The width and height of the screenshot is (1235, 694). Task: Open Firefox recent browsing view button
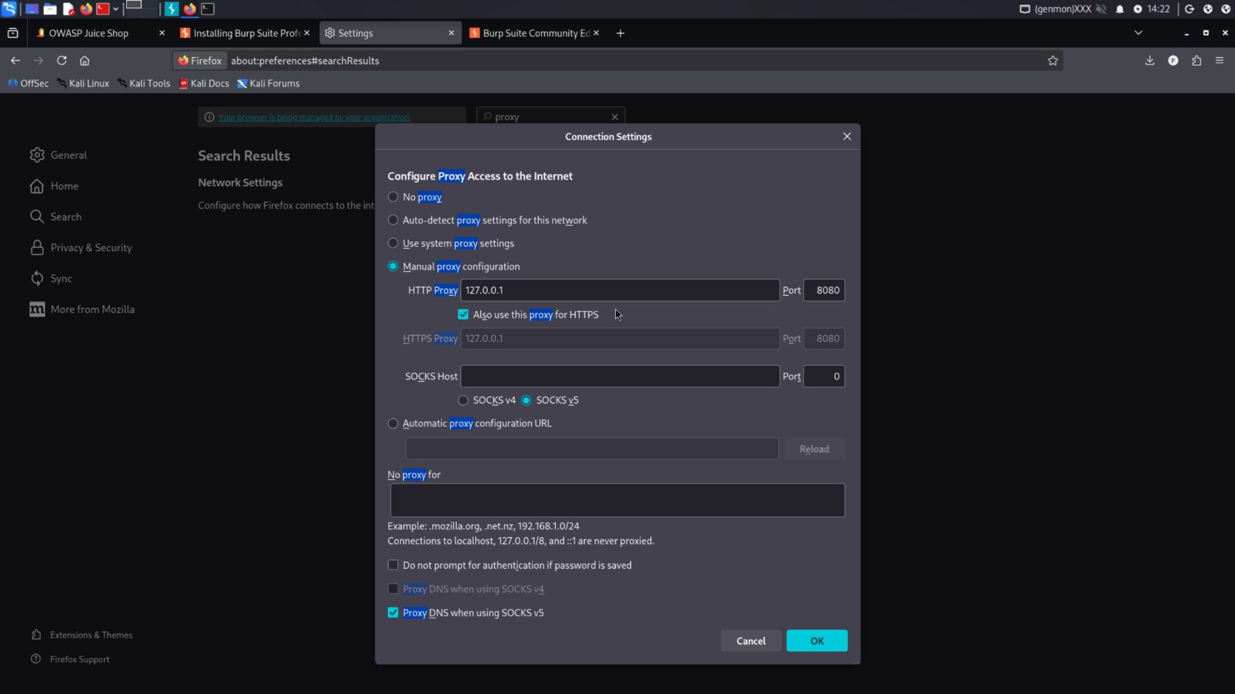pos(12,33)
